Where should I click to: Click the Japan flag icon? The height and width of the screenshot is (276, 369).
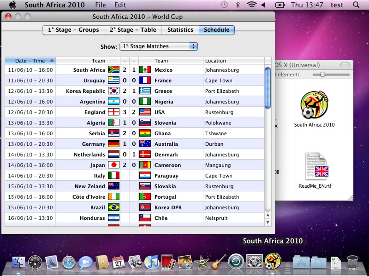(114, 165)
